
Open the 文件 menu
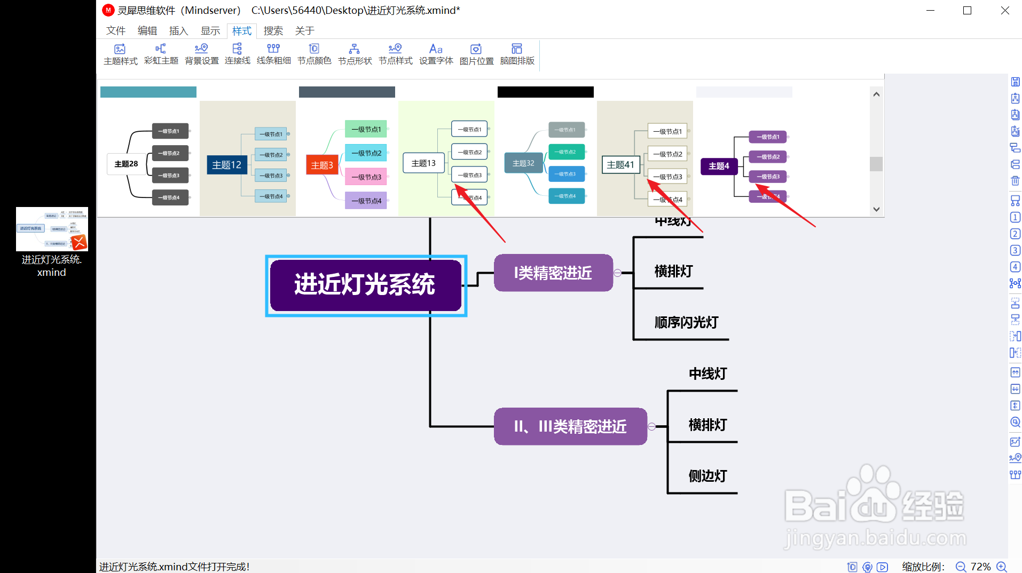click(116, 31)
